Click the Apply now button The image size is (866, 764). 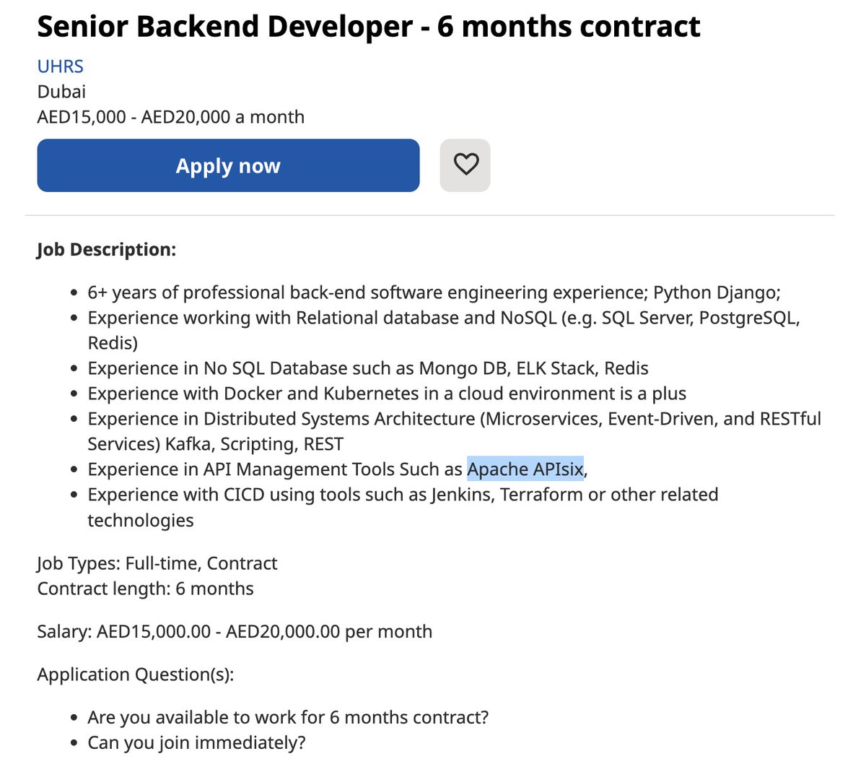coord(227,165)
